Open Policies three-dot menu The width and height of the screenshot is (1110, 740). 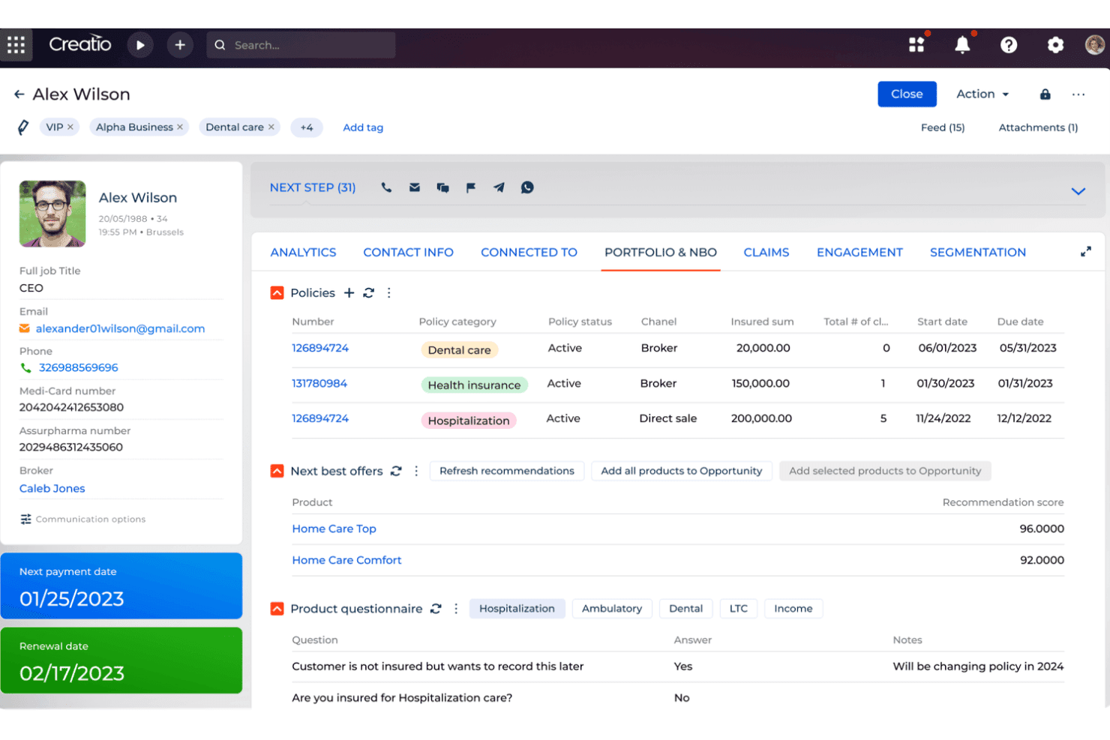point(388,293)
